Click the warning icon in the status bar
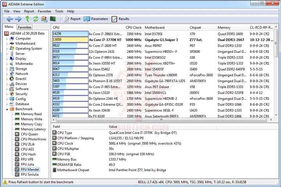The height and width of the screenshot is (187, 281). (x=5, y=182)
